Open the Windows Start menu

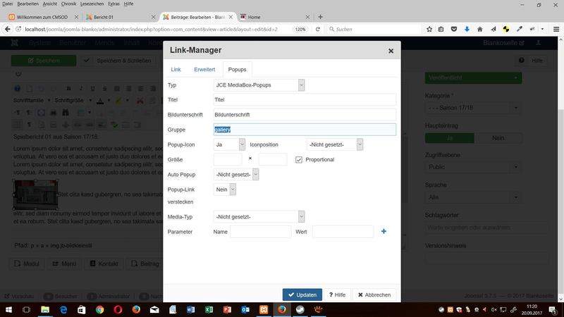[8, 309]
